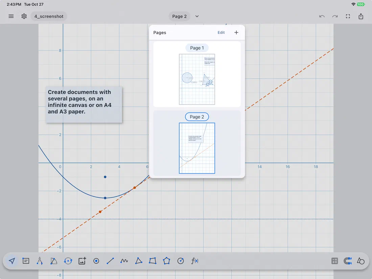Select the 'Create documents with several pages' note
This screenshot has height=279, width=372.
pos(84,104)
